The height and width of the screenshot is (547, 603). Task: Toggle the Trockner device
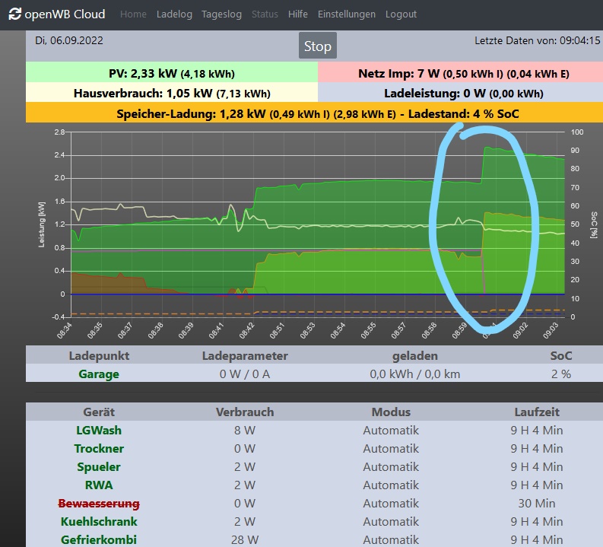pyautogui.click(x=99, y=449)
